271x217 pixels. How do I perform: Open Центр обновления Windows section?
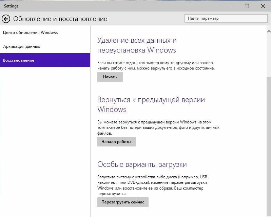[45, 33]
